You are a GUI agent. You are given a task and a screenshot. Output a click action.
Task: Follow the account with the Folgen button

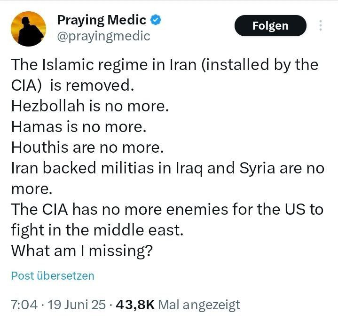[270, 26]
